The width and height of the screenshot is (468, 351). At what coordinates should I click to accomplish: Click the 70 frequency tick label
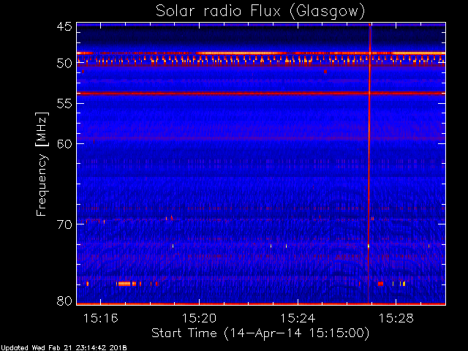(x=64, y=224)
